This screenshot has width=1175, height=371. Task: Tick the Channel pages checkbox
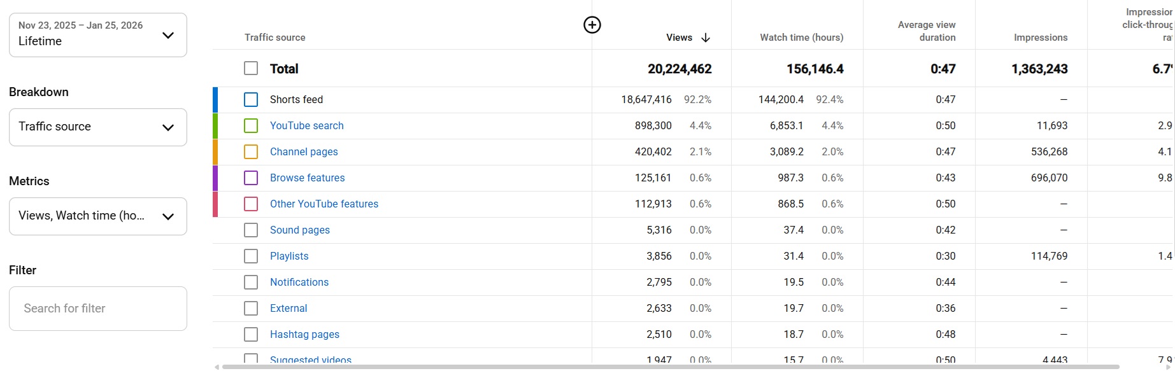pyautogui.click(x=251, y=152)
